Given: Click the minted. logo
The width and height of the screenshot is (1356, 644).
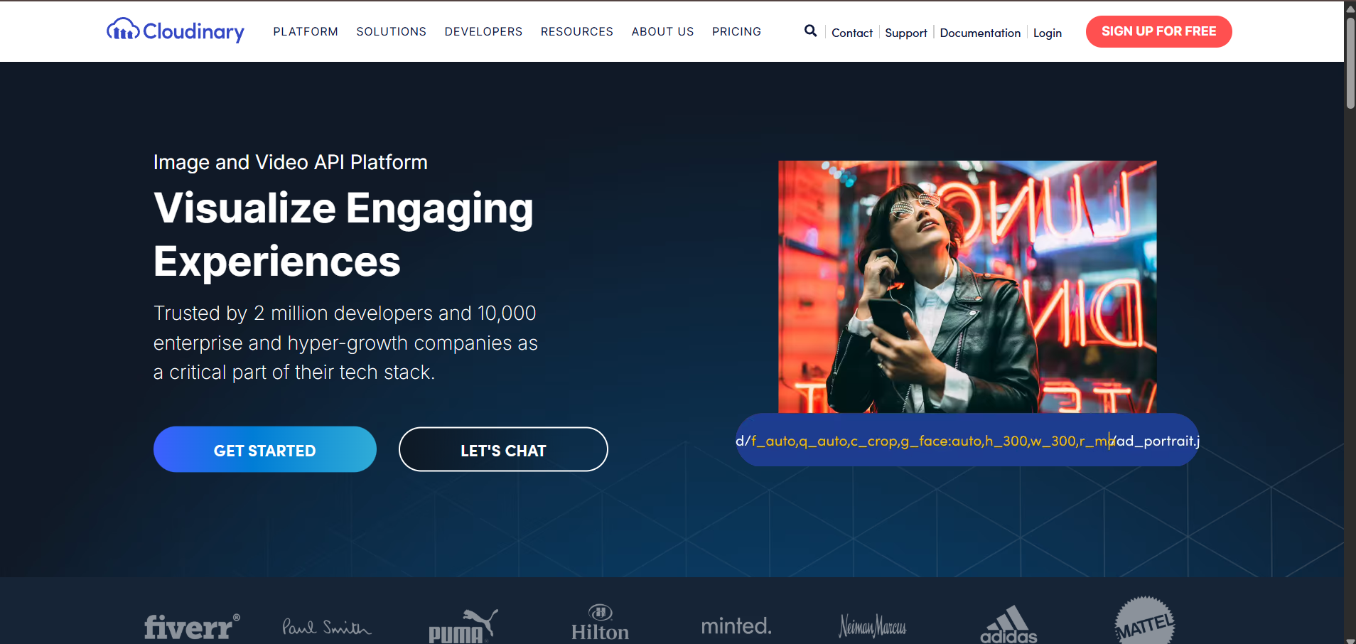Looking at the screenshot, I should coord(736,626).
